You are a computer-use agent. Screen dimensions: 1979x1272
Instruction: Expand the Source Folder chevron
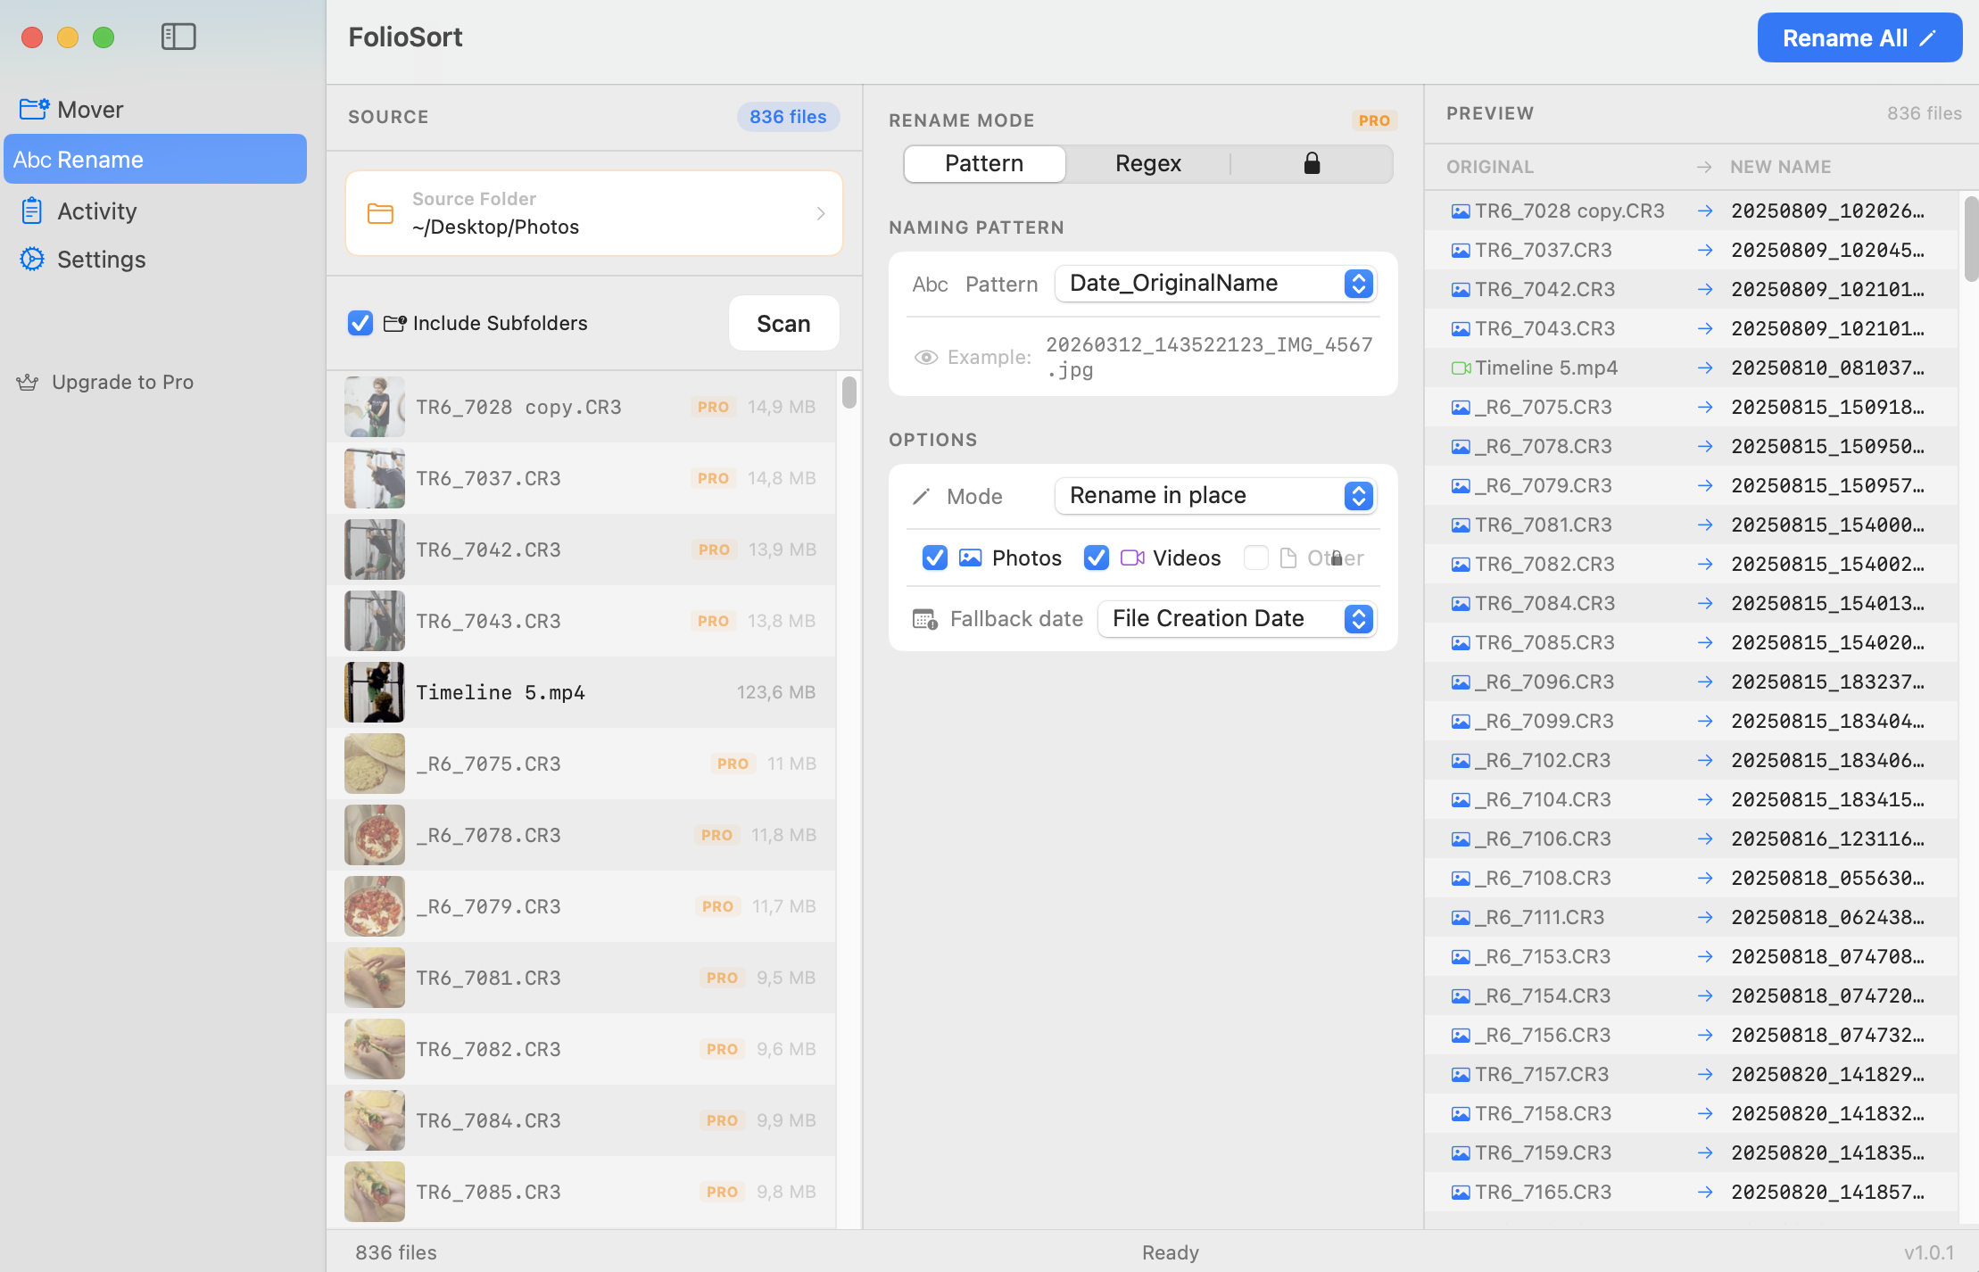(821, 213)
